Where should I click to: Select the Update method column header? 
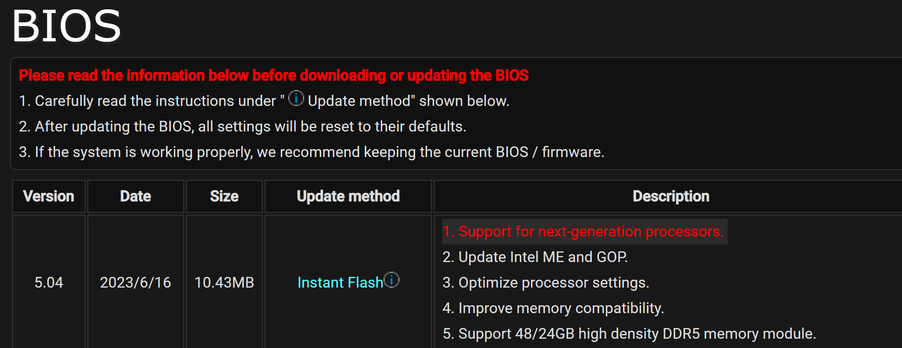pos(348,196)
